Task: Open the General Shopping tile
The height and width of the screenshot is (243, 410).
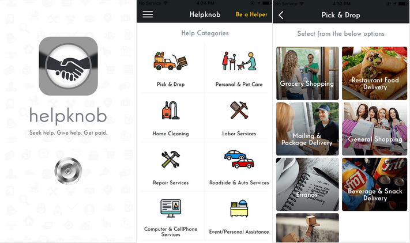Action: coord(374,129)
